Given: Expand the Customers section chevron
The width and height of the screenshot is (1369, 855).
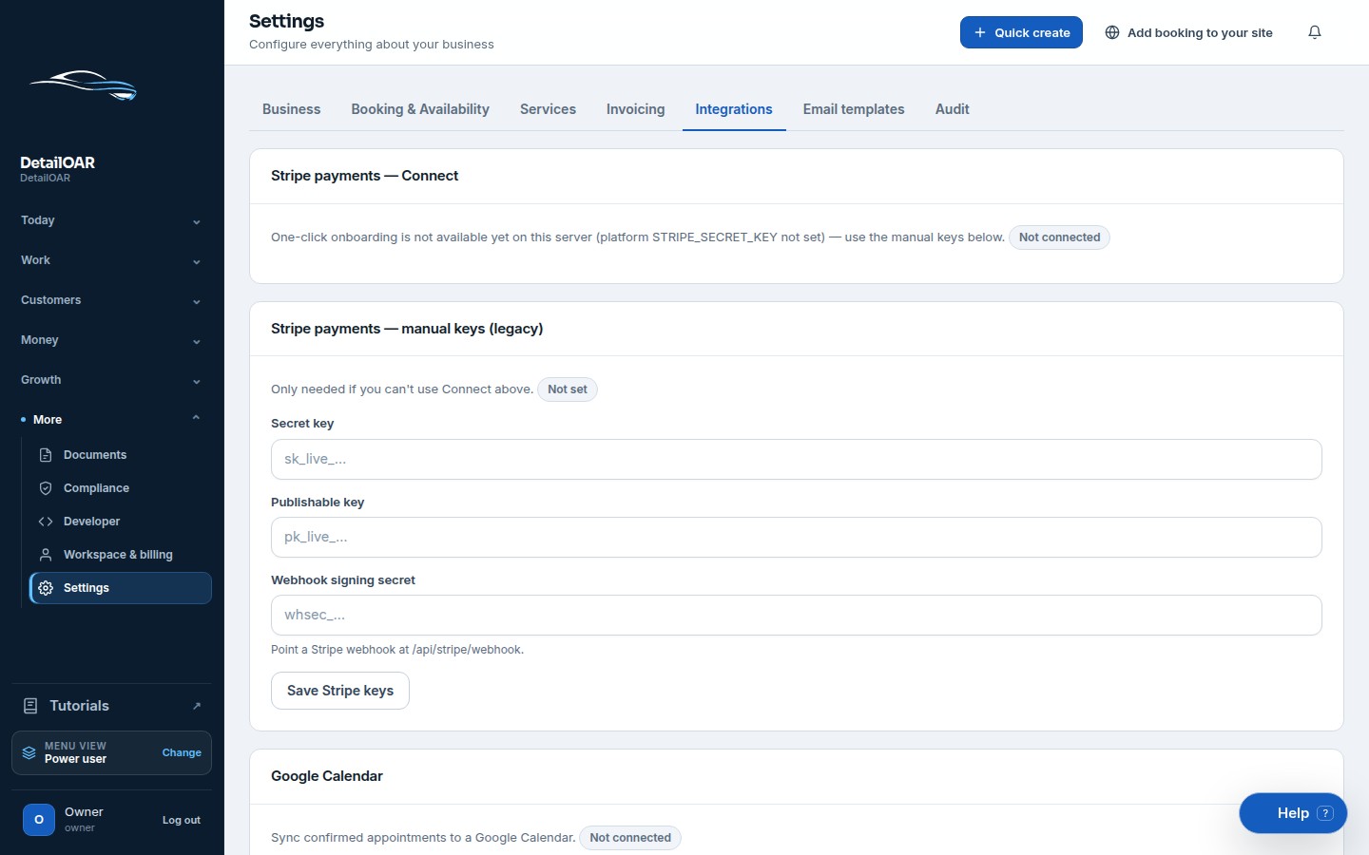Looking at the screenshot, I should pyautogui.click(x=197, y=301).
